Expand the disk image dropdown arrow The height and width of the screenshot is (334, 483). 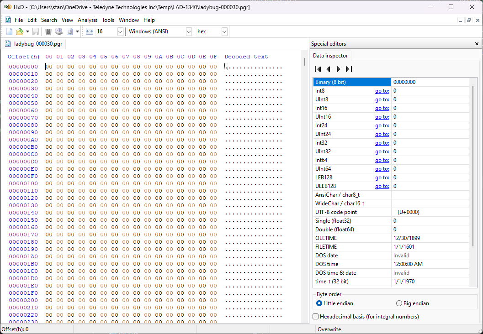(77, 31)
